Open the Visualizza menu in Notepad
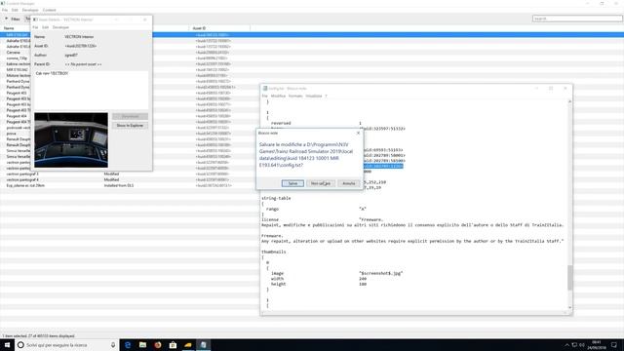 coord(314,96)
